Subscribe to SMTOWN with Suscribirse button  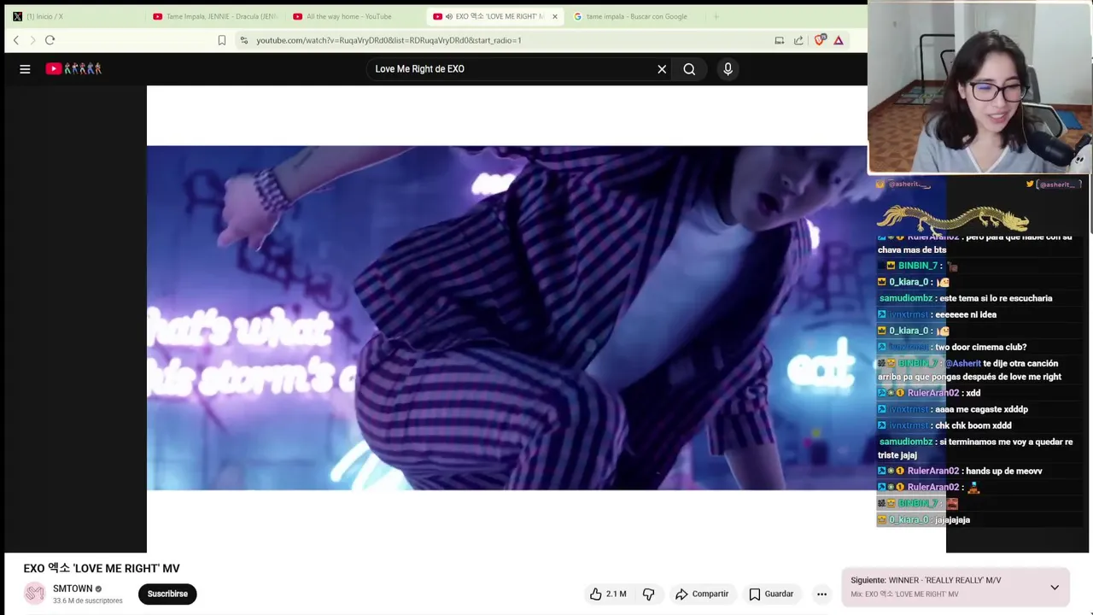[167, 594]
